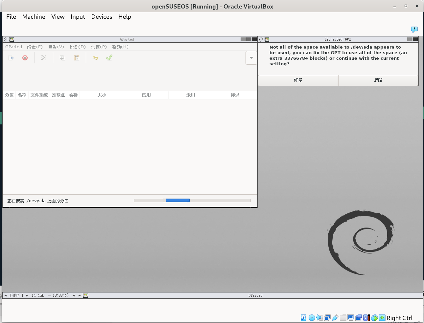424x323 pixels.
Task: Click the Libparted warning message text
Action: [x=338, y=55]
